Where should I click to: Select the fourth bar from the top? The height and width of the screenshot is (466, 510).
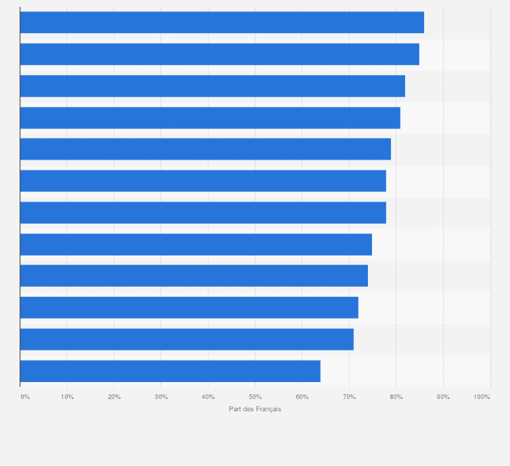tap(210, 118)
